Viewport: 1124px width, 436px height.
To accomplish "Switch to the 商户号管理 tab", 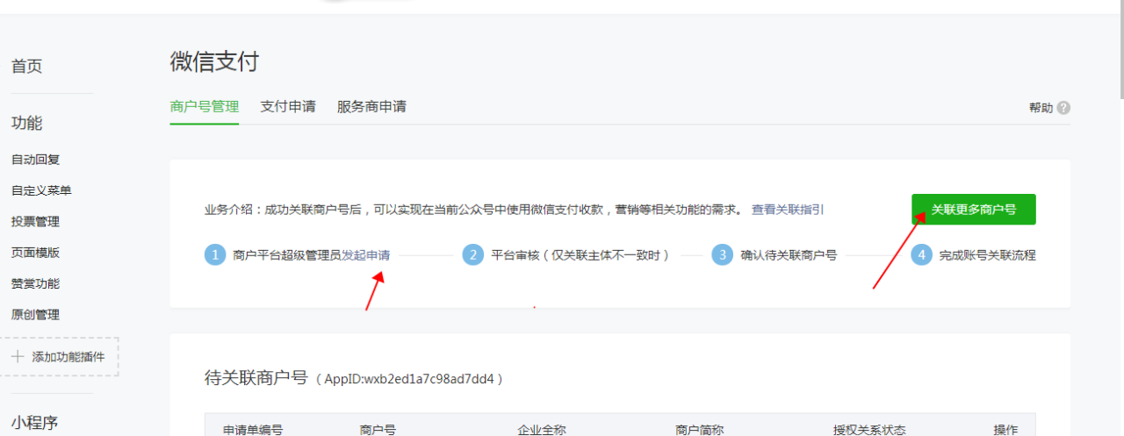I will (205, 107).
